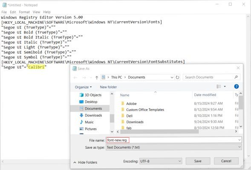251x170 pixels.
Task: Click the search magnifier icon
Action: pos(236,77)
